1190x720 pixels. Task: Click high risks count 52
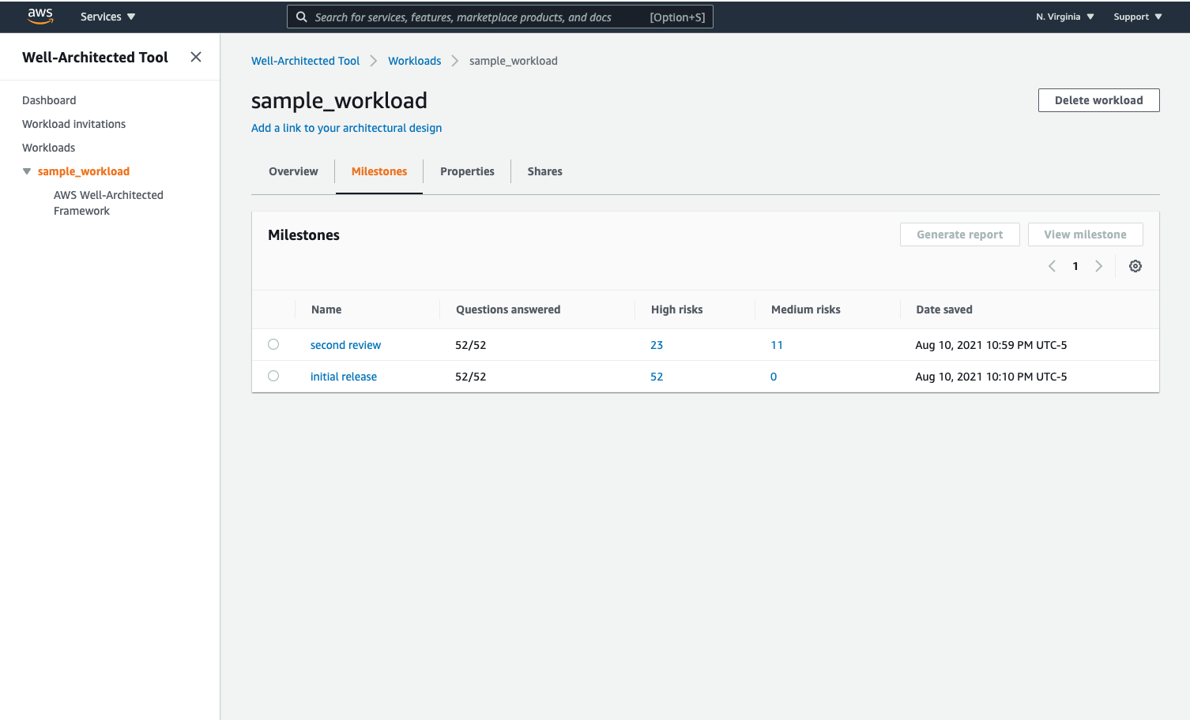[657, 377]
